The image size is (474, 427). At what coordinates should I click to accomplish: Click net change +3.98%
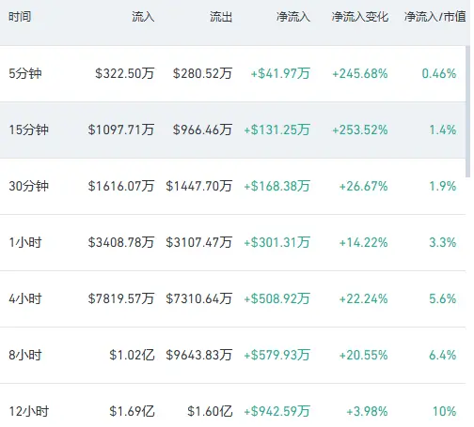tap(367, 411)
